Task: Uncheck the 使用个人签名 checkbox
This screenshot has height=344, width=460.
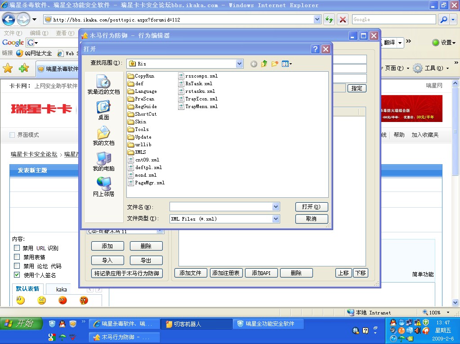Action: (x=17, y=275)
